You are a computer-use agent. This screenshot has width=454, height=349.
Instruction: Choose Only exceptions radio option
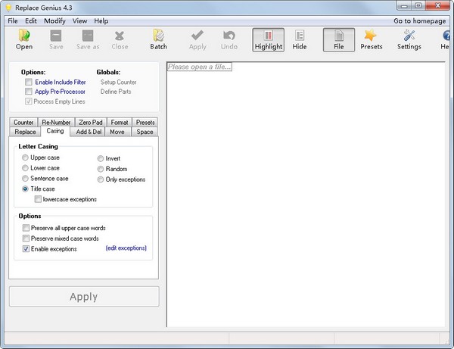pos(101,179)
